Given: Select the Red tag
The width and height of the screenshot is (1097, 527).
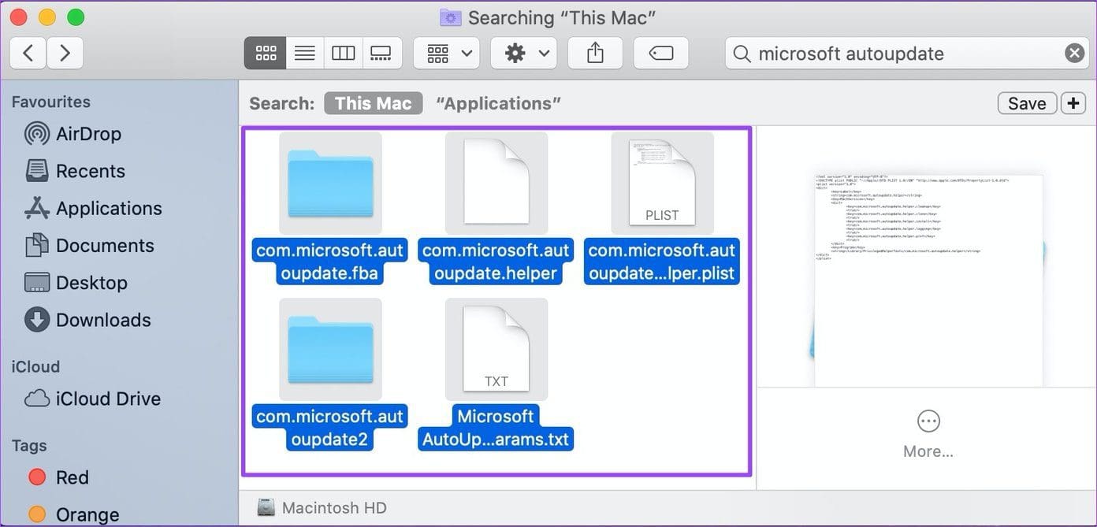Looking at the screenshot, I should tap(58, 477).
